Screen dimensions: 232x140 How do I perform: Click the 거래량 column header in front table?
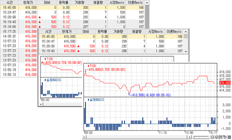pyautogui.click(x=118, y=32)
